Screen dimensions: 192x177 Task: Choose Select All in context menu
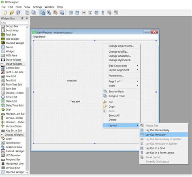point(121,115)
